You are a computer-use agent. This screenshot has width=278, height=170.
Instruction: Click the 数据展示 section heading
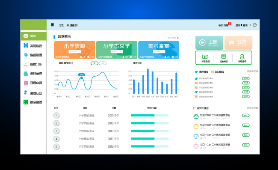(x=64, y=37)
